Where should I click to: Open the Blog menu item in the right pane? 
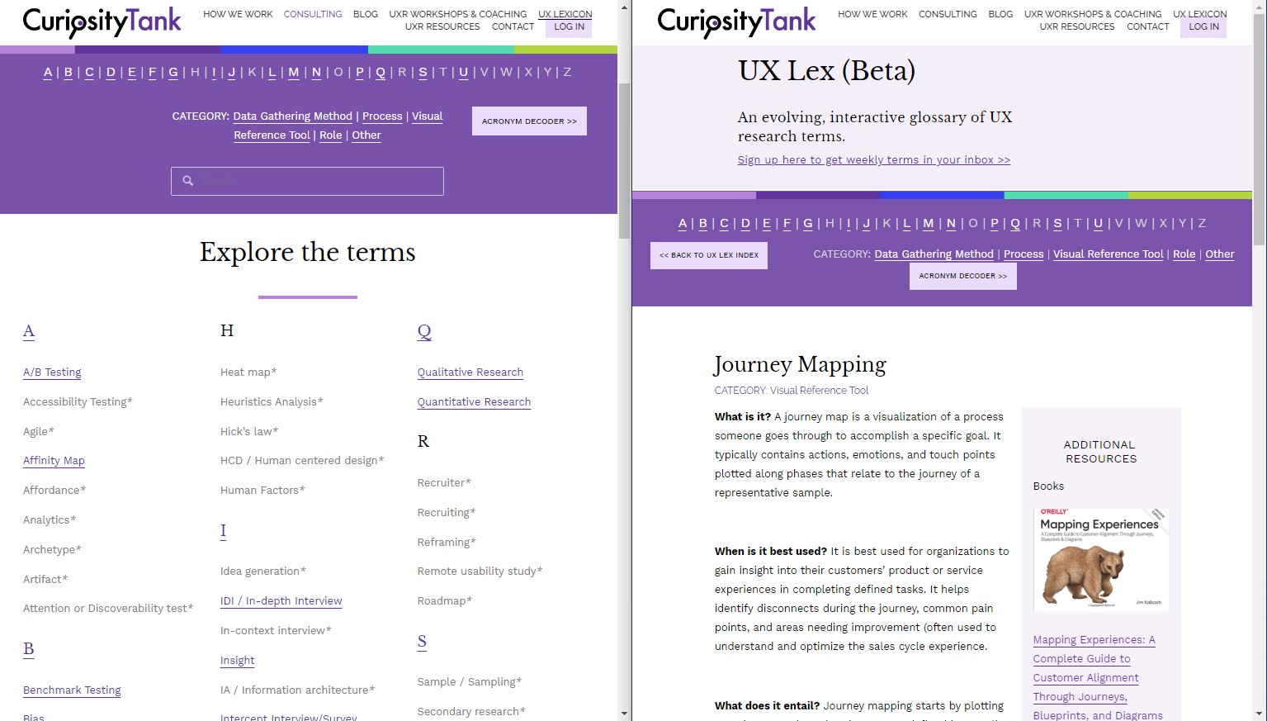point(1000,14)
